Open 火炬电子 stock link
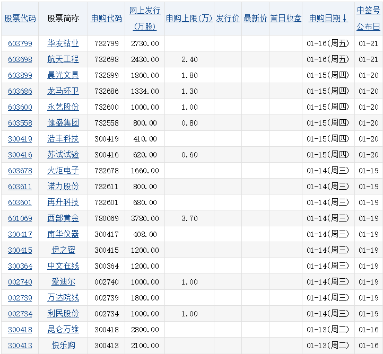This screenshot has width=383, height=354. click(x=63, y=171)
